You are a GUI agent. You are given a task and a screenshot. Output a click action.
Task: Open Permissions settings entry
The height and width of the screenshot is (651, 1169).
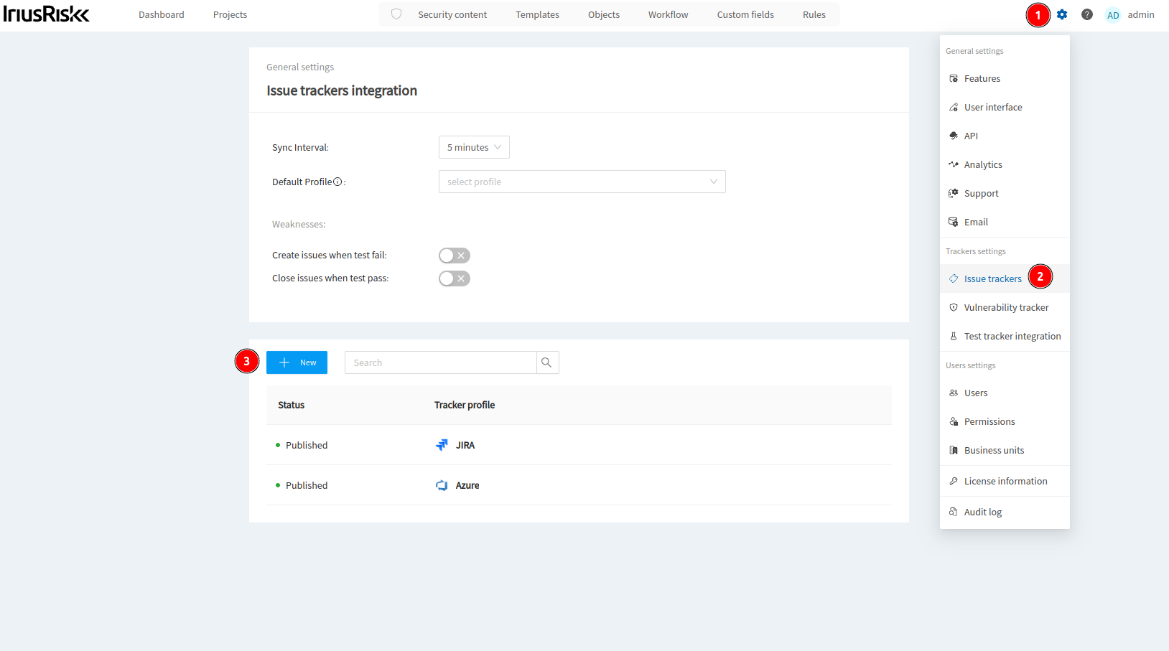click(1005, 421)
